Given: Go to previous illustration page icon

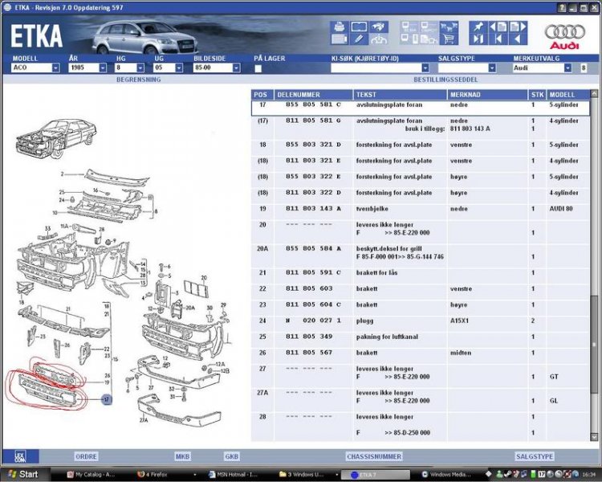Looking at the screenshot, I should click(498, 26).
